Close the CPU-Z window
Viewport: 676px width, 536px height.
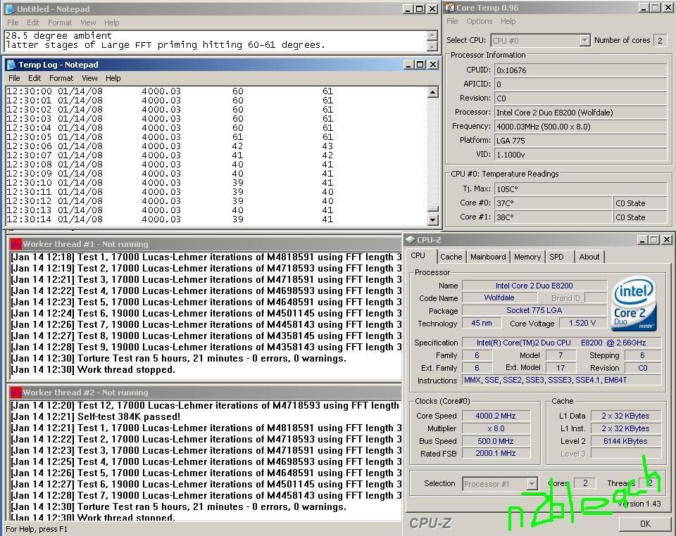pyautogui.click(x=667, y=239)
